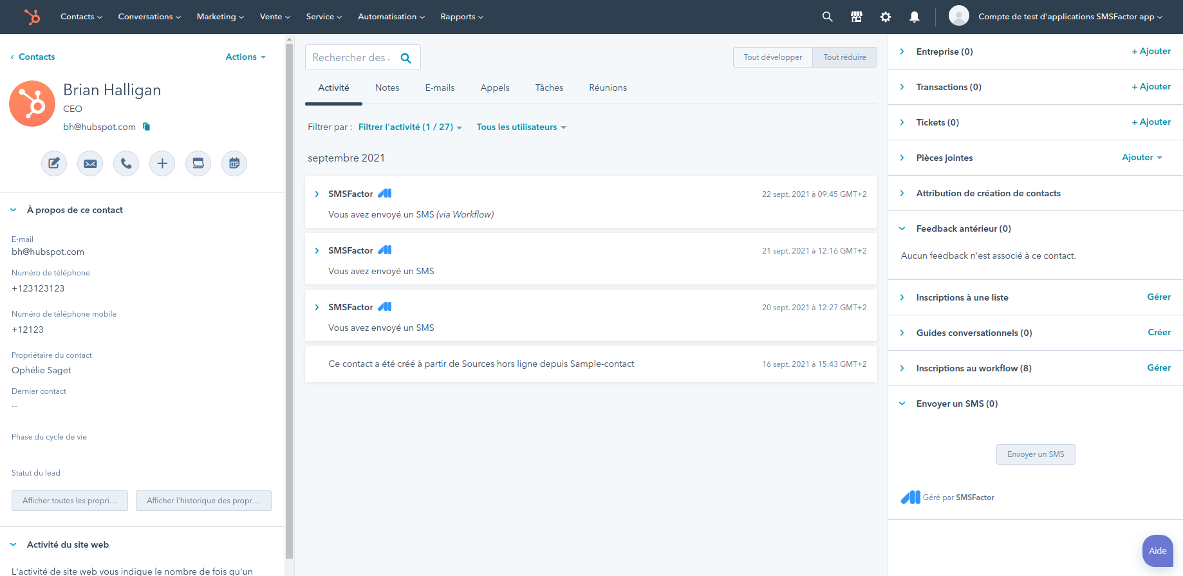
Task: Click the create task icon
Action: (x=198, y=163)
